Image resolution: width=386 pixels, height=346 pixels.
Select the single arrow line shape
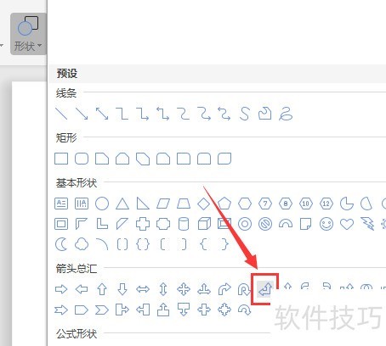(82, 114)
